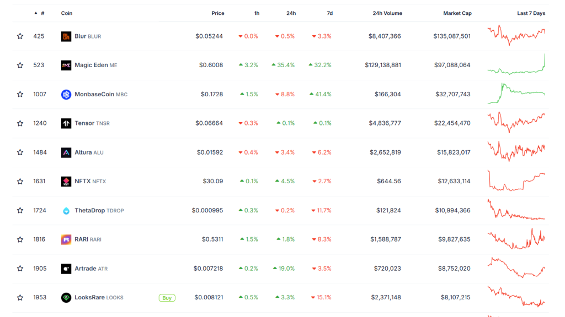565x317 pixels.
Task: Sort table by Market Cap header
Action: (x=457, y=13)
